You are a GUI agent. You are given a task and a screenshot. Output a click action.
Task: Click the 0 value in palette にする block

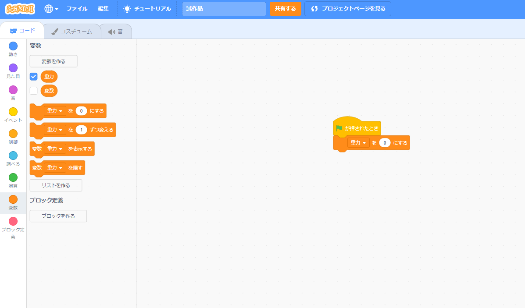click(x=81, y=111)
